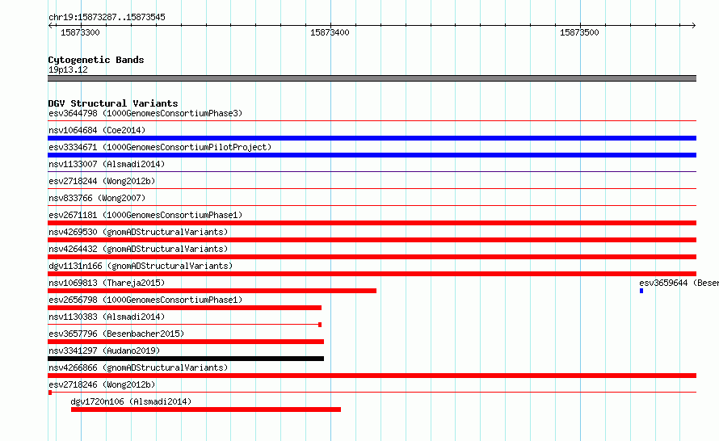Click the esv2656798 (1000GenomesConsortiumPhase1) label
The width and height of the screenshot is (719, 441).
145,300
